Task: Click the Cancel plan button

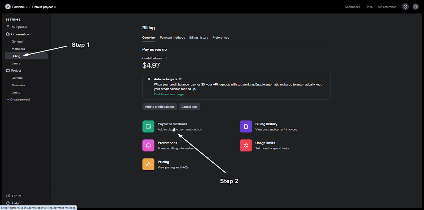Action: 189,107
